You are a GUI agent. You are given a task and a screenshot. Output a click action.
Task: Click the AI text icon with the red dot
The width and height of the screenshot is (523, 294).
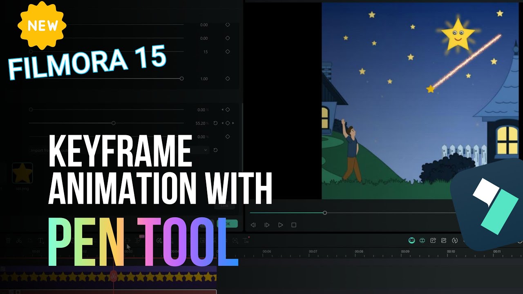(x=246, y=241)
